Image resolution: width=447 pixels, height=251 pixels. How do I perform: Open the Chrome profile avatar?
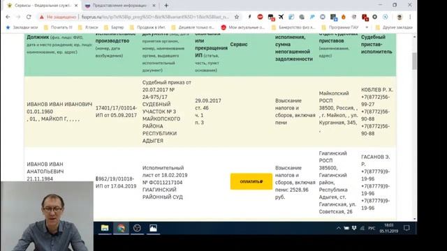pos(400,17)
